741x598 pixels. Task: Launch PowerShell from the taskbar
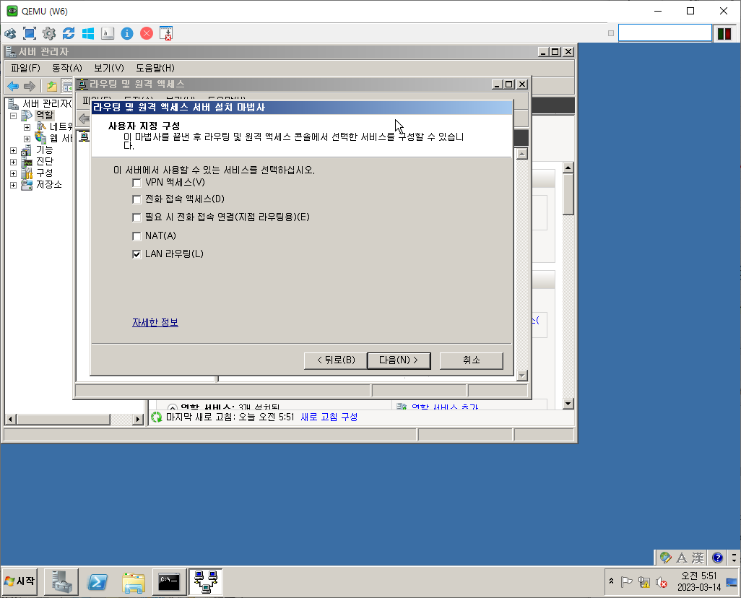click(97, 582)
